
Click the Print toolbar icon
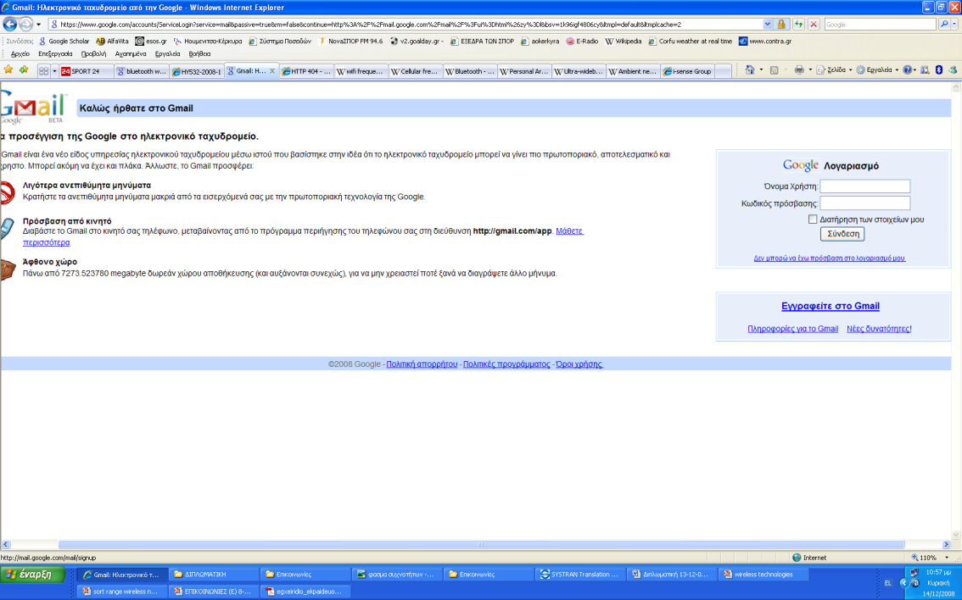(799, 69)
